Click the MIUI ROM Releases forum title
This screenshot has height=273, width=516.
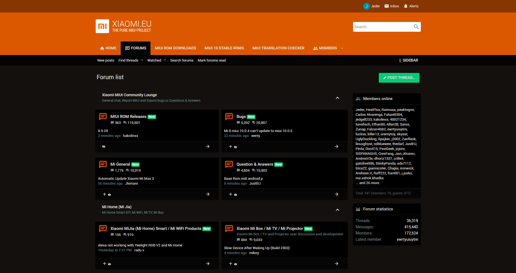[x=128, y=116]
